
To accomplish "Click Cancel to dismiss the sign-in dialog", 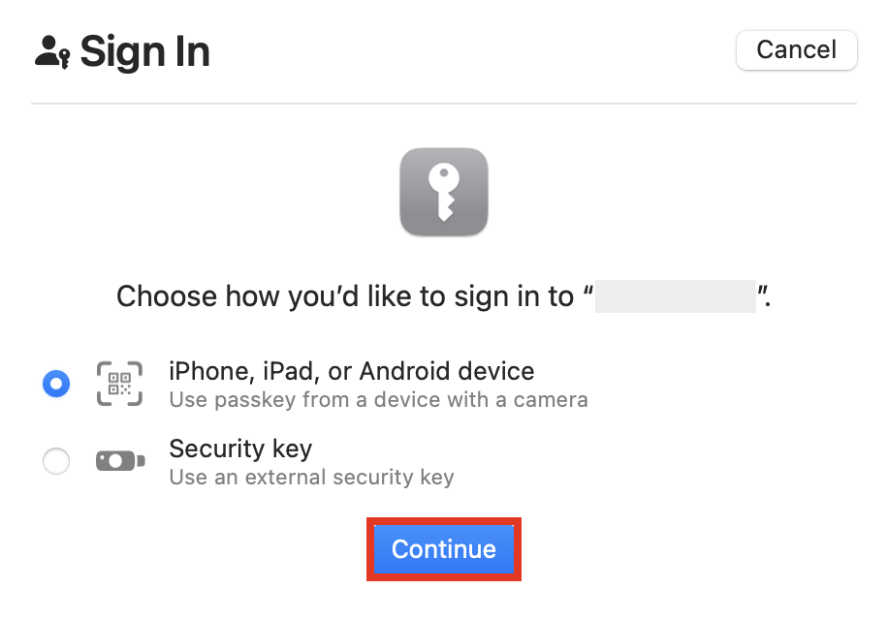I will pos(796,49).
